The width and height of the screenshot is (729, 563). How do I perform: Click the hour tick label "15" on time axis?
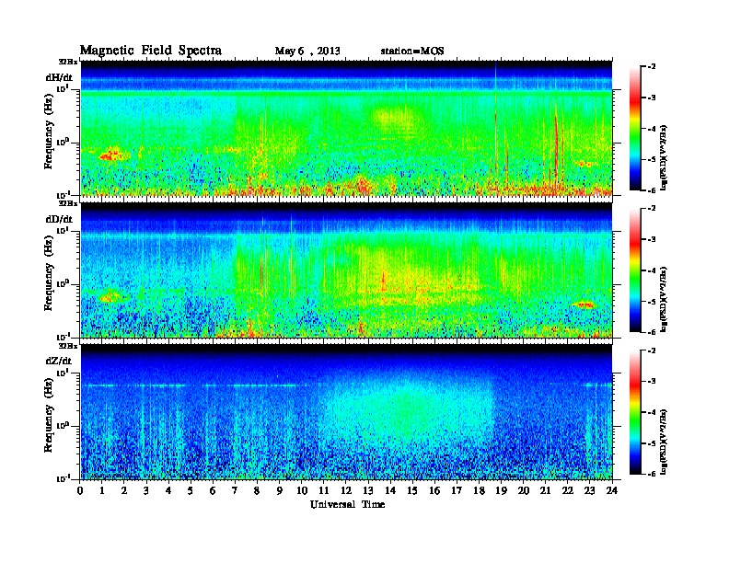tap(412, 490)
